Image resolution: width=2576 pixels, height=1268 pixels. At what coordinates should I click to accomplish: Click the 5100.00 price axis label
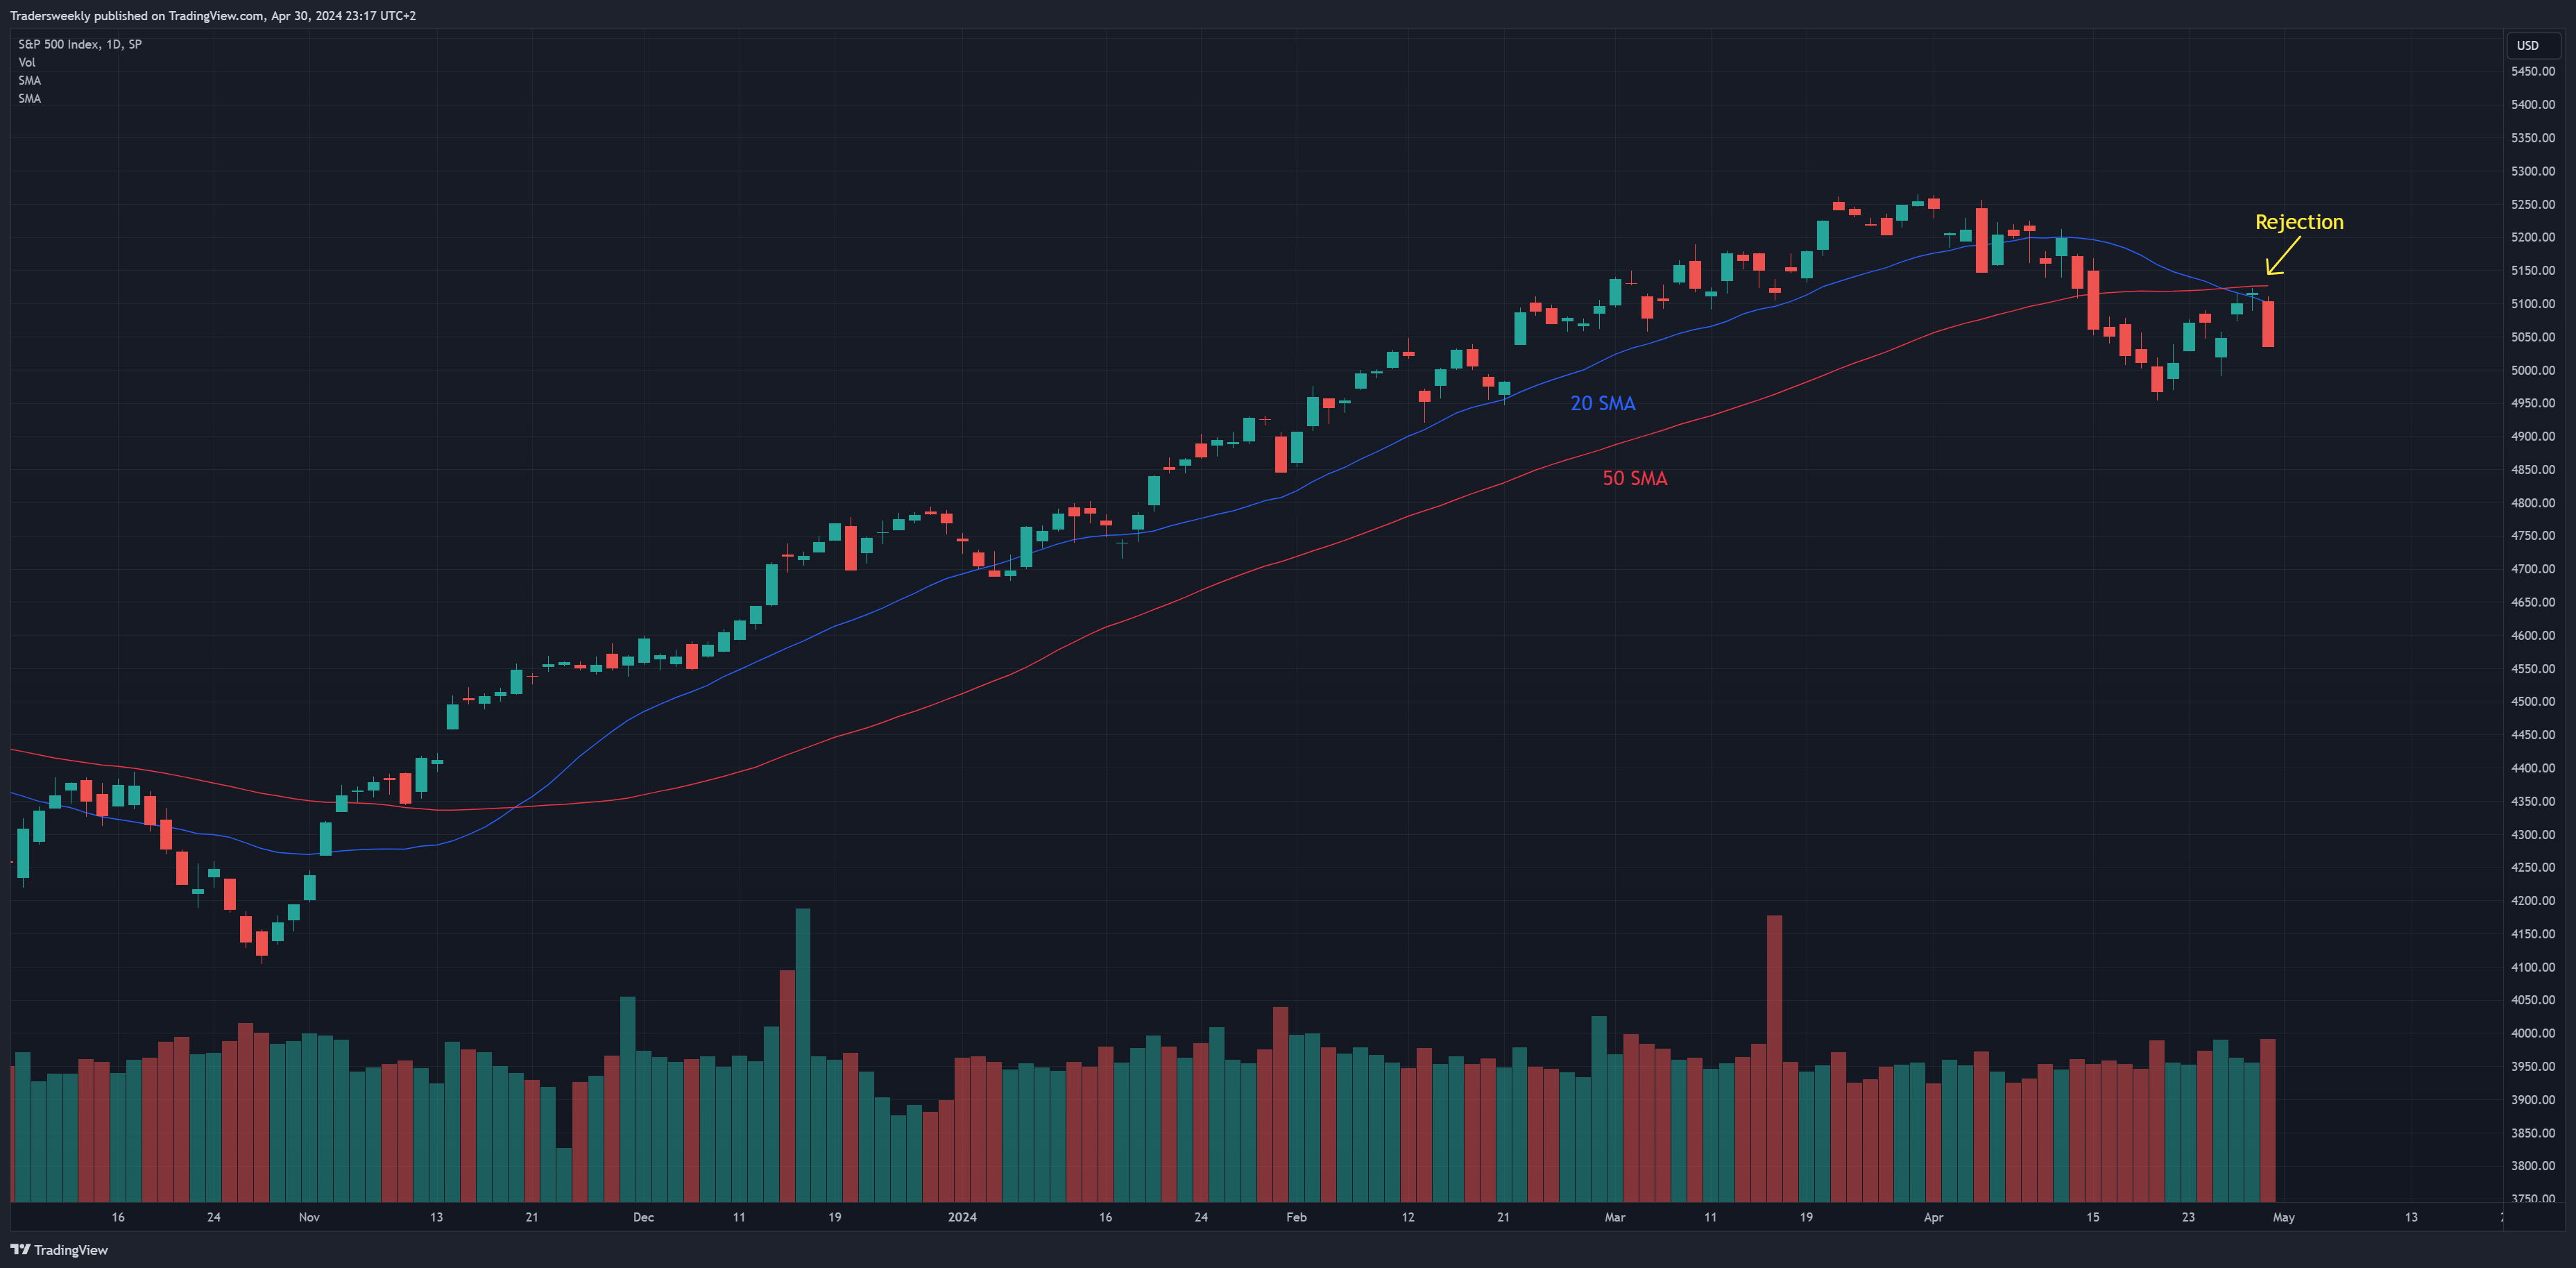click(2533, 304)
